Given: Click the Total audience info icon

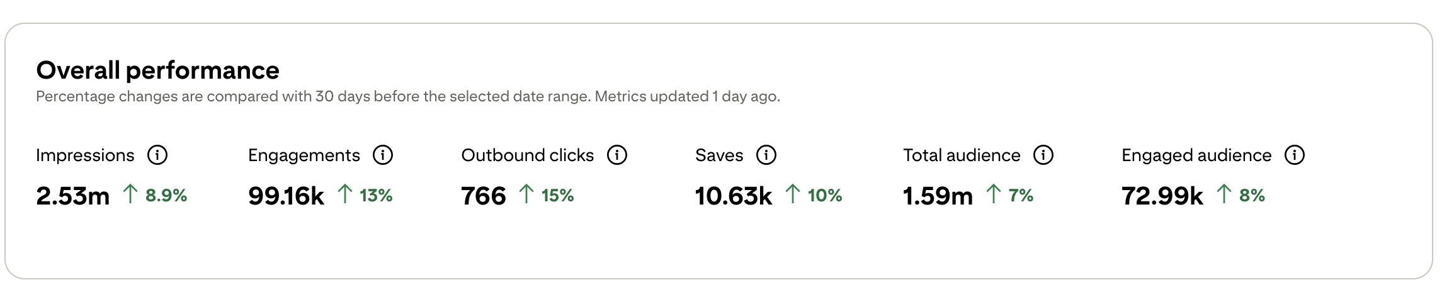Looking at the screenshot, I should coord(1043,155).
